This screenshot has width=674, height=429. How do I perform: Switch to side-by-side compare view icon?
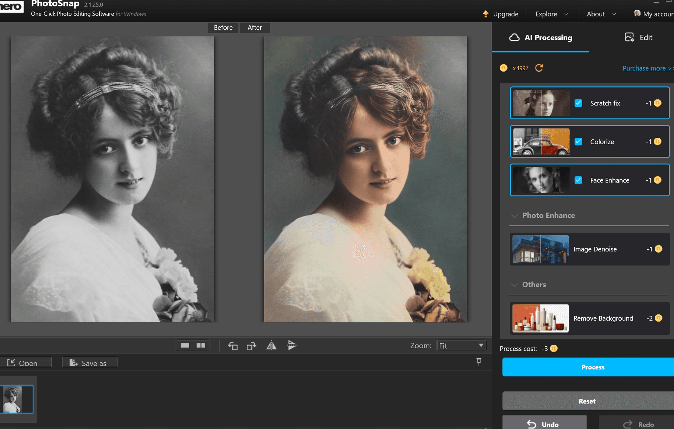[201, 345]
